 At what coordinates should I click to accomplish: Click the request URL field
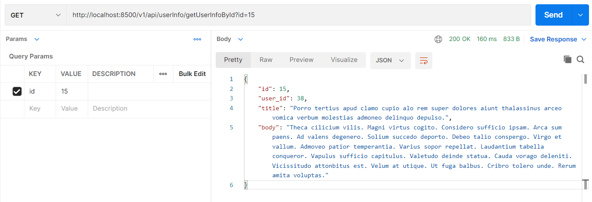(298, 15)
